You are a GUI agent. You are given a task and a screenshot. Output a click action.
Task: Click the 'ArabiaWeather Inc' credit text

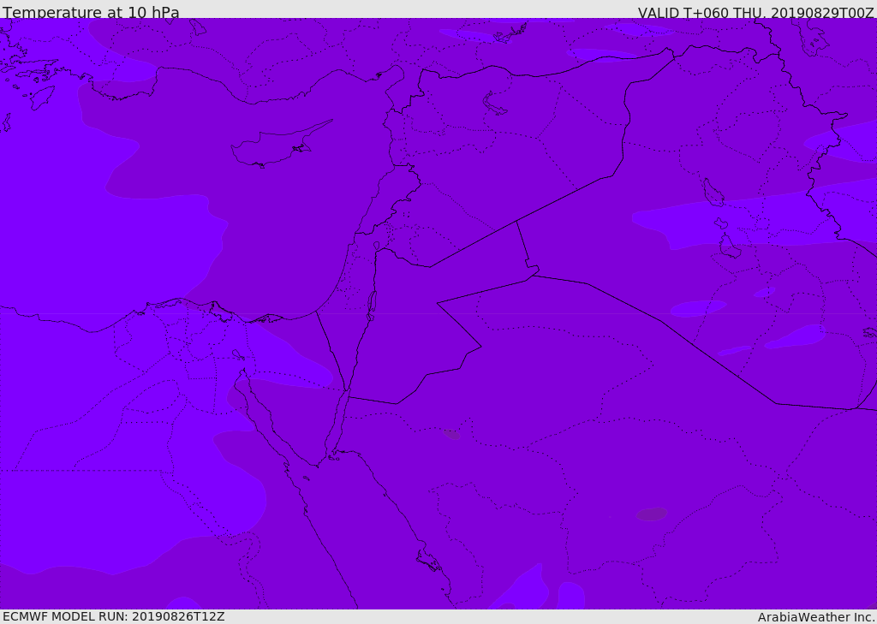816,617
